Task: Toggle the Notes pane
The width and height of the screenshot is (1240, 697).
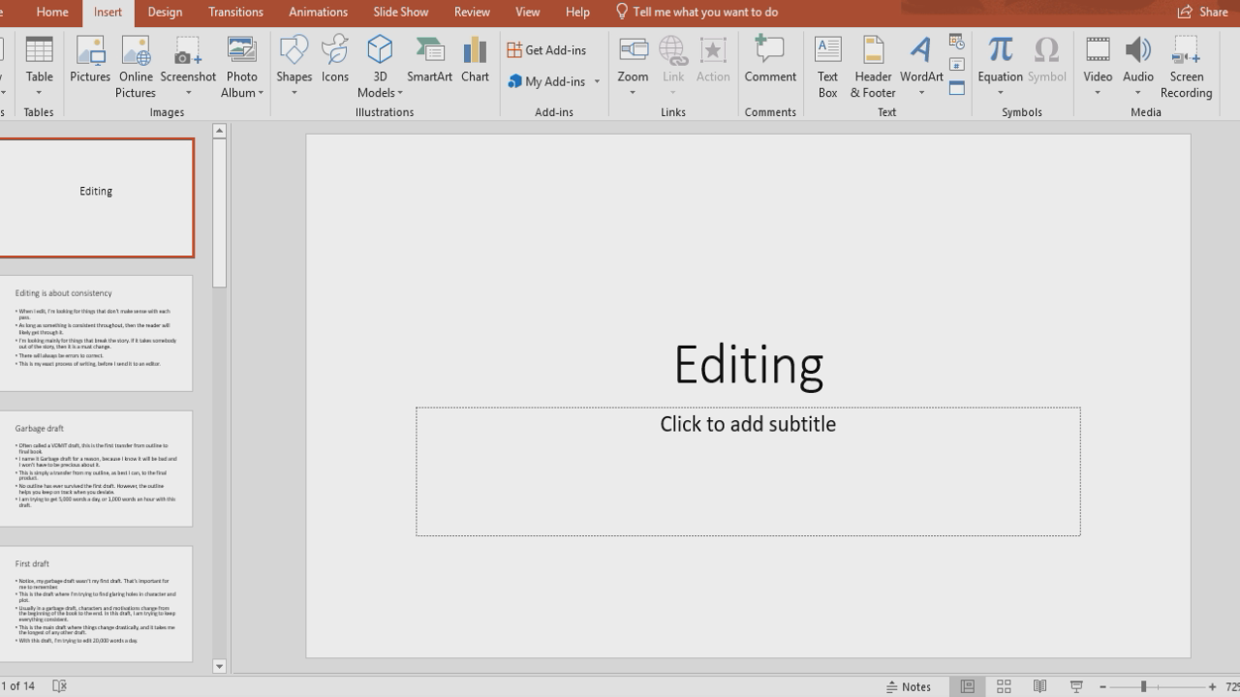Action: click(909, 685)
